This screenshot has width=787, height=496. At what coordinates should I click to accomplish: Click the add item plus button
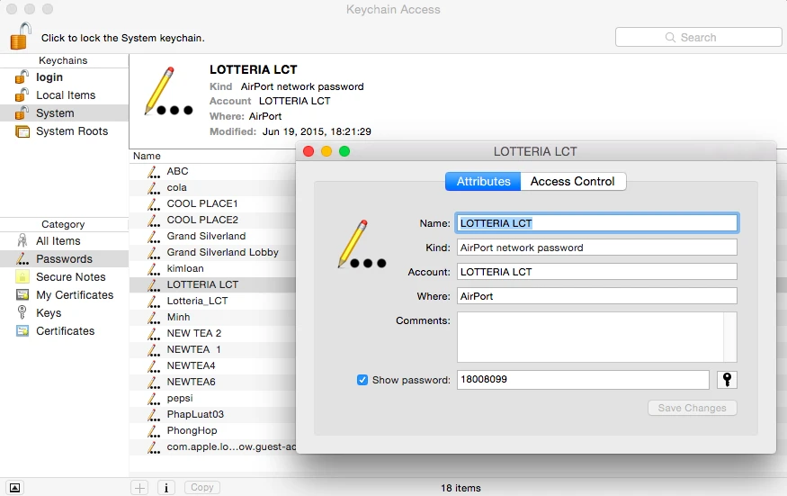pos(139,487)
